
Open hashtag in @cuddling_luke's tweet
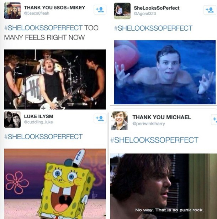tap(43, 137)
